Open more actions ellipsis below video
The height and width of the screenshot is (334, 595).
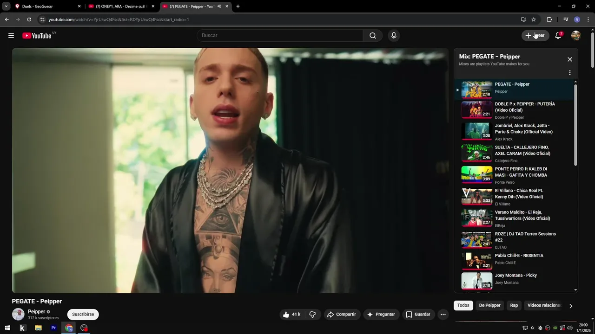coord(443,315)
